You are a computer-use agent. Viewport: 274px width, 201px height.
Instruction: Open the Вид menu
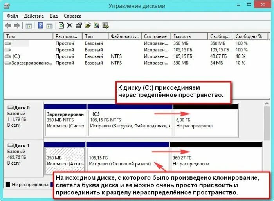[54, 16]
